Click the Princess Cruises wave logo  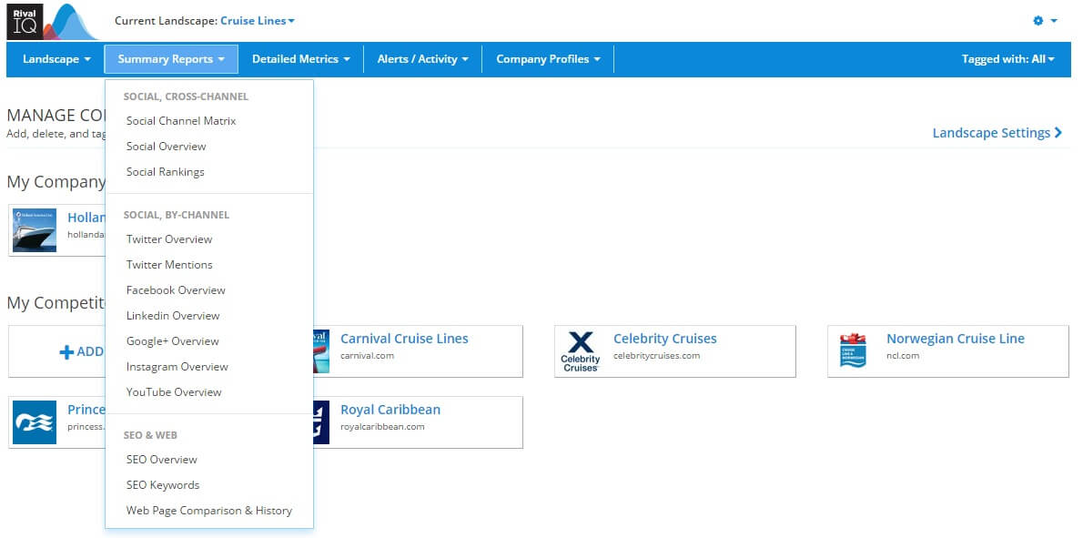(35, 422)
